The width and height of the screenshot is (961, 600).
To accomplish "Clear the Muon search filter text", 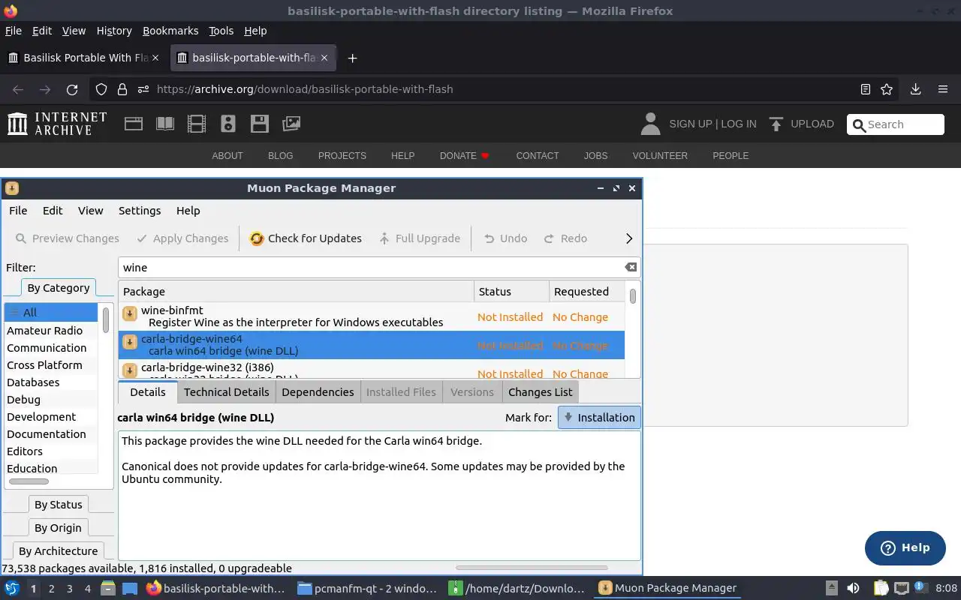I will point(631,267).
